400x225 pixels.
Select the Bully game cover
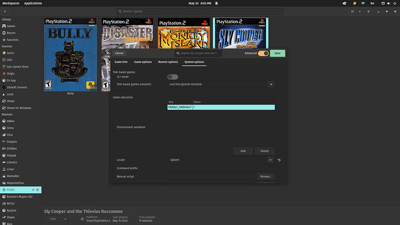coord(70,55)
